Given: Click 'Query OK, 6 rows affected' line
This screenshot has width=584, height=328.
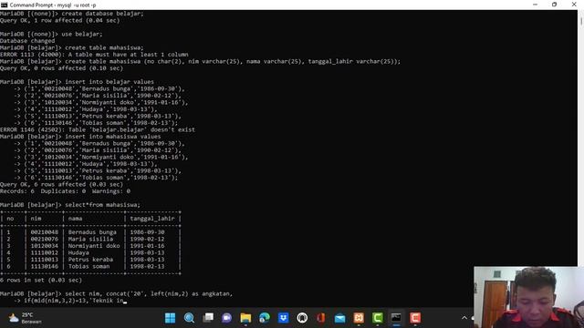Looking at the screenshot, I should pyautogui.click(x=61, y=184).
